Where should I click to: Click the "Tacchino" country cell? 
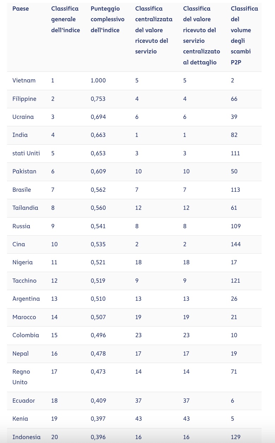coord(24,281)
